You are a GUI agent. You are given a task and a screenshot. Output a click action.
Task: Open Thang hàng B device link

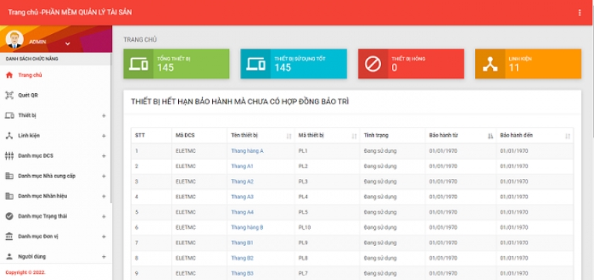[247, 228]
